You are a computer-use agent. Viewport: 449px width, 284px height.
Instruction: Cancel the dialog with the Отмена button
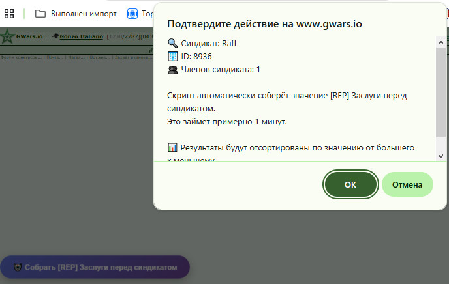(407, 184)
